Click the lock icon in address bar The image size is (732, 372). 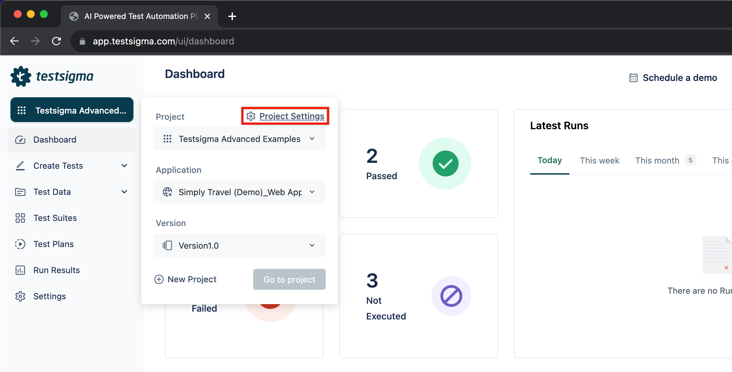pos(82,41)
